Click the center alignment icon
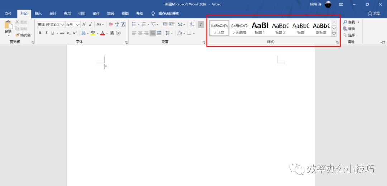This screenshot has height=186, width=387. [x=140, y=33]
